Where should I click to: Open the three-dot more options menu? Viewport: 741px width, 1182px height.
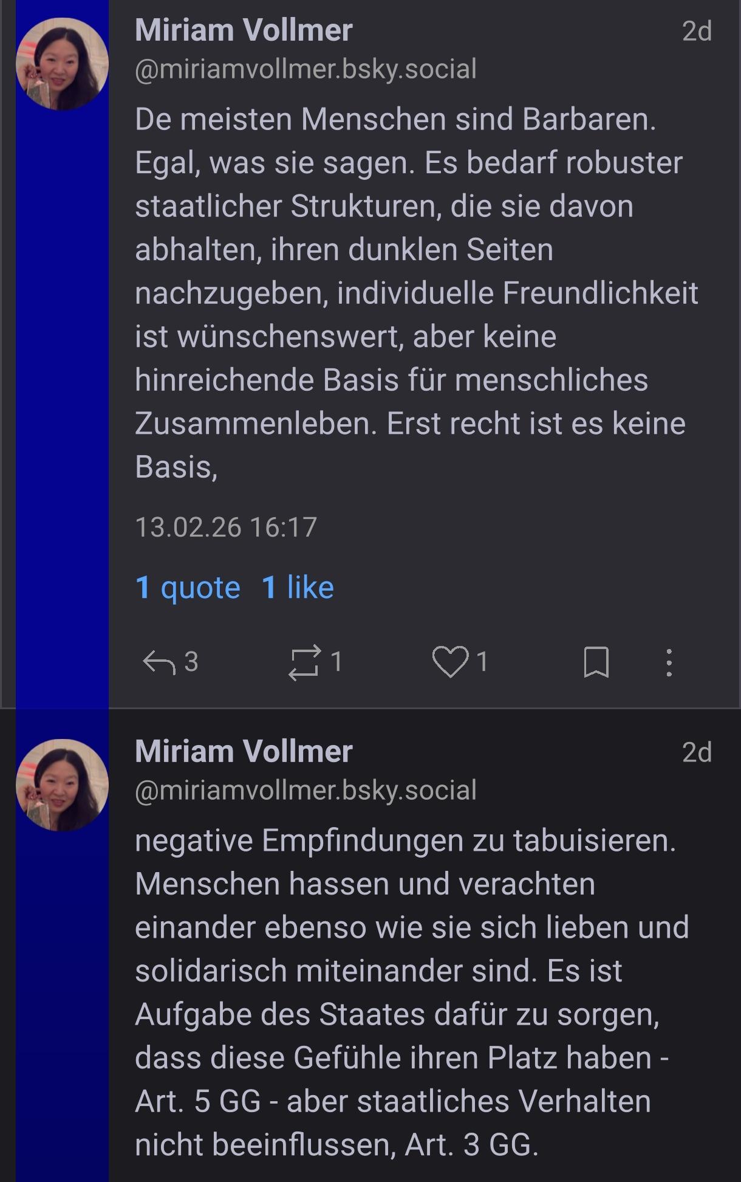click(x=669, y=662)
